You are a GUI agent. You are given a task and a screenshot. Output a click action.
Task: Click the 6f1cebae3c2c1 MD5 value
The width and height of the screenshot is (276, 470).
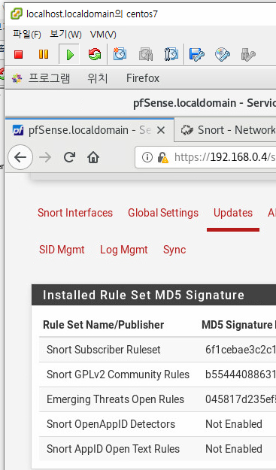(241, 350)
